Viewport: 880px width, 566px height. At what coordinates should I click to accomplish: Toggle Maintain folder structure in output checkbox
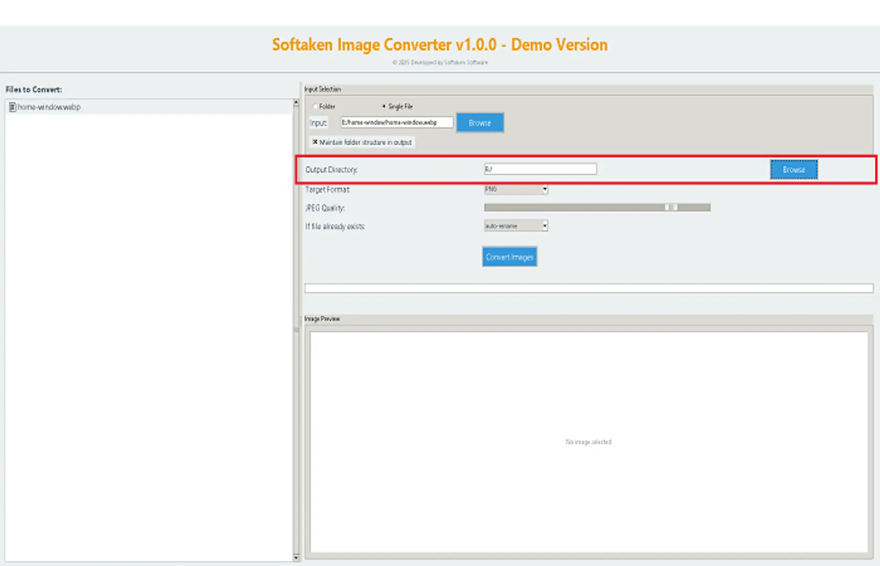pyautogui.click(x=315, y=142)
